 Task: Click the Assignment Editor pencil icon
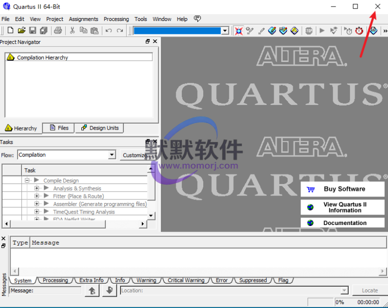(261, 30)
